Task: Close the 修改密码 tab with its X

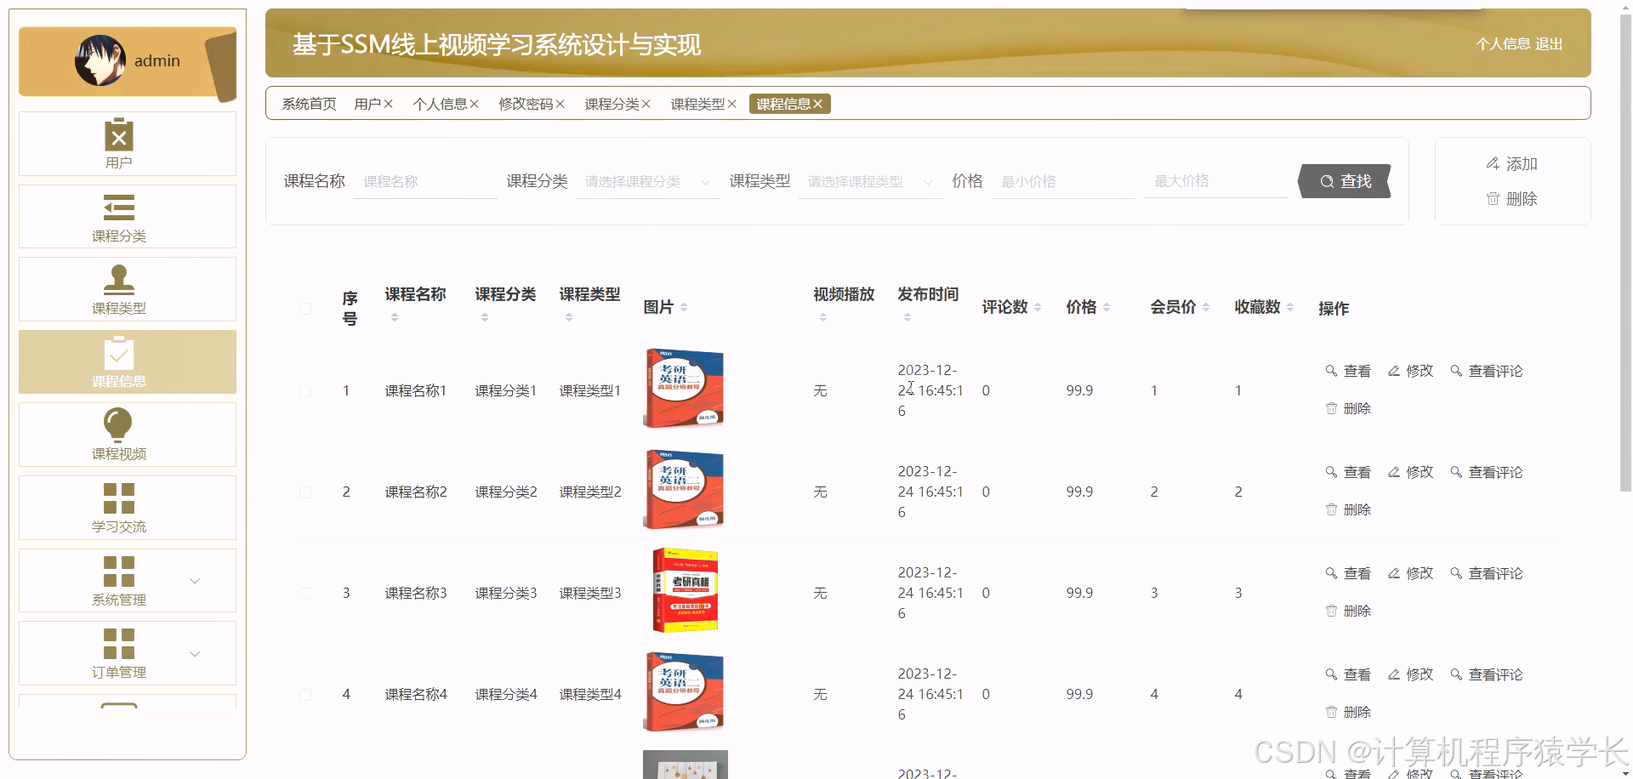Action: coord(560,104)
